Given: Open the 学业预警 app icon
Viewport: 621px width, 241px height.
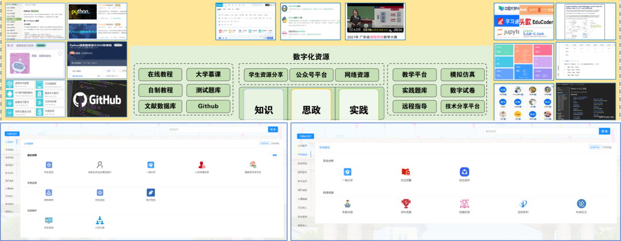Looking at the screenshot, I should click(x=406, y=172).
